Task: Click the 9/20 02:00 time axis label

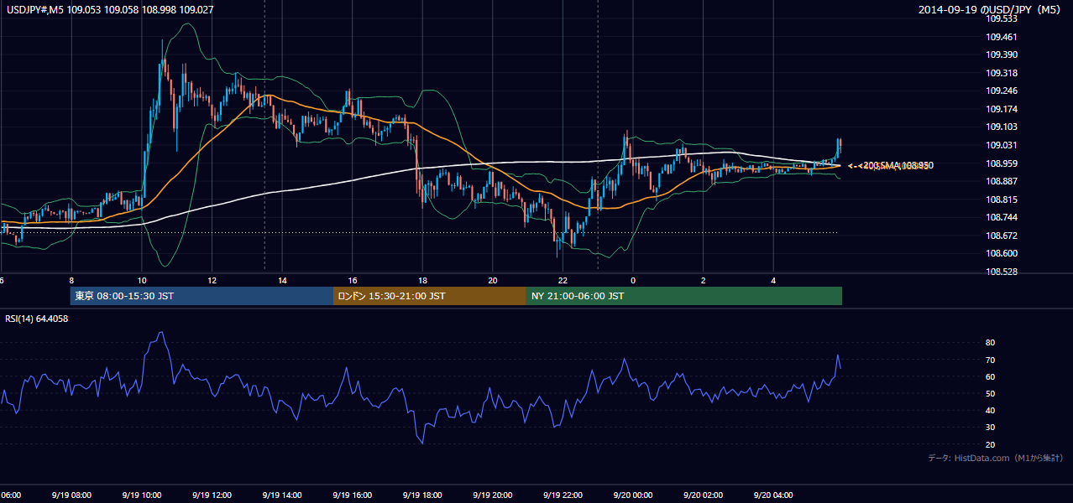Action: [x=703, y=495]
